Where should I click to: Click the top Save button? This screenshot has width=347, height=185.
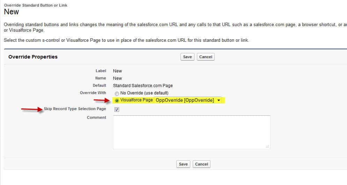(187, 57)
